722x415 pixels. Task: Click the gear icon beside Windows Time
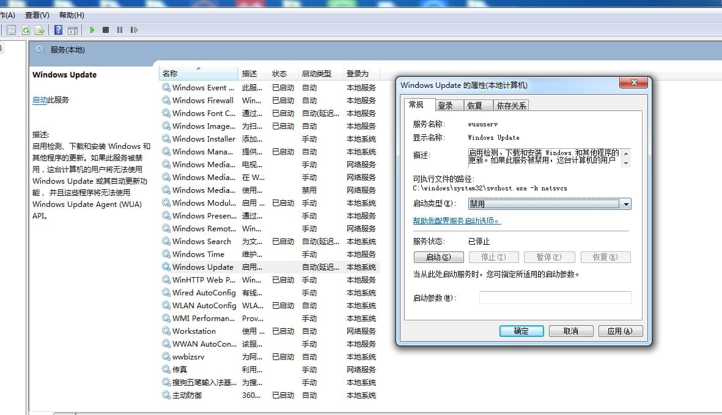(x=166, y=254)
